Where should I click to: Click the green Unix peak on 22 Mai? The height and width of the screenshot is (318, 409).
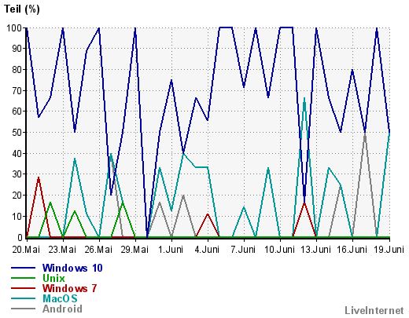tap(50, 203)
